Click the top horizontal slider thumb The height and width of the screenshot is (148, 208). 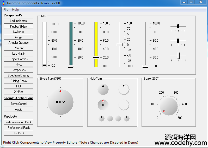pyautogui.click(x=178, y=26)
